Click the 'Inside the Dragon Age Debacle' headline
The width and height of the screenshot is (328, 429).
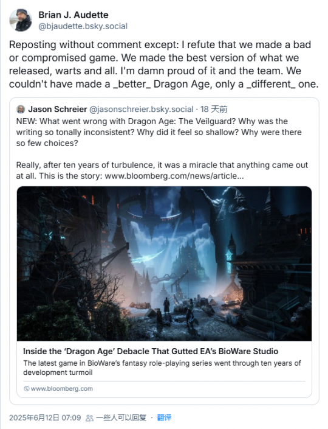[x=151, y=351]
